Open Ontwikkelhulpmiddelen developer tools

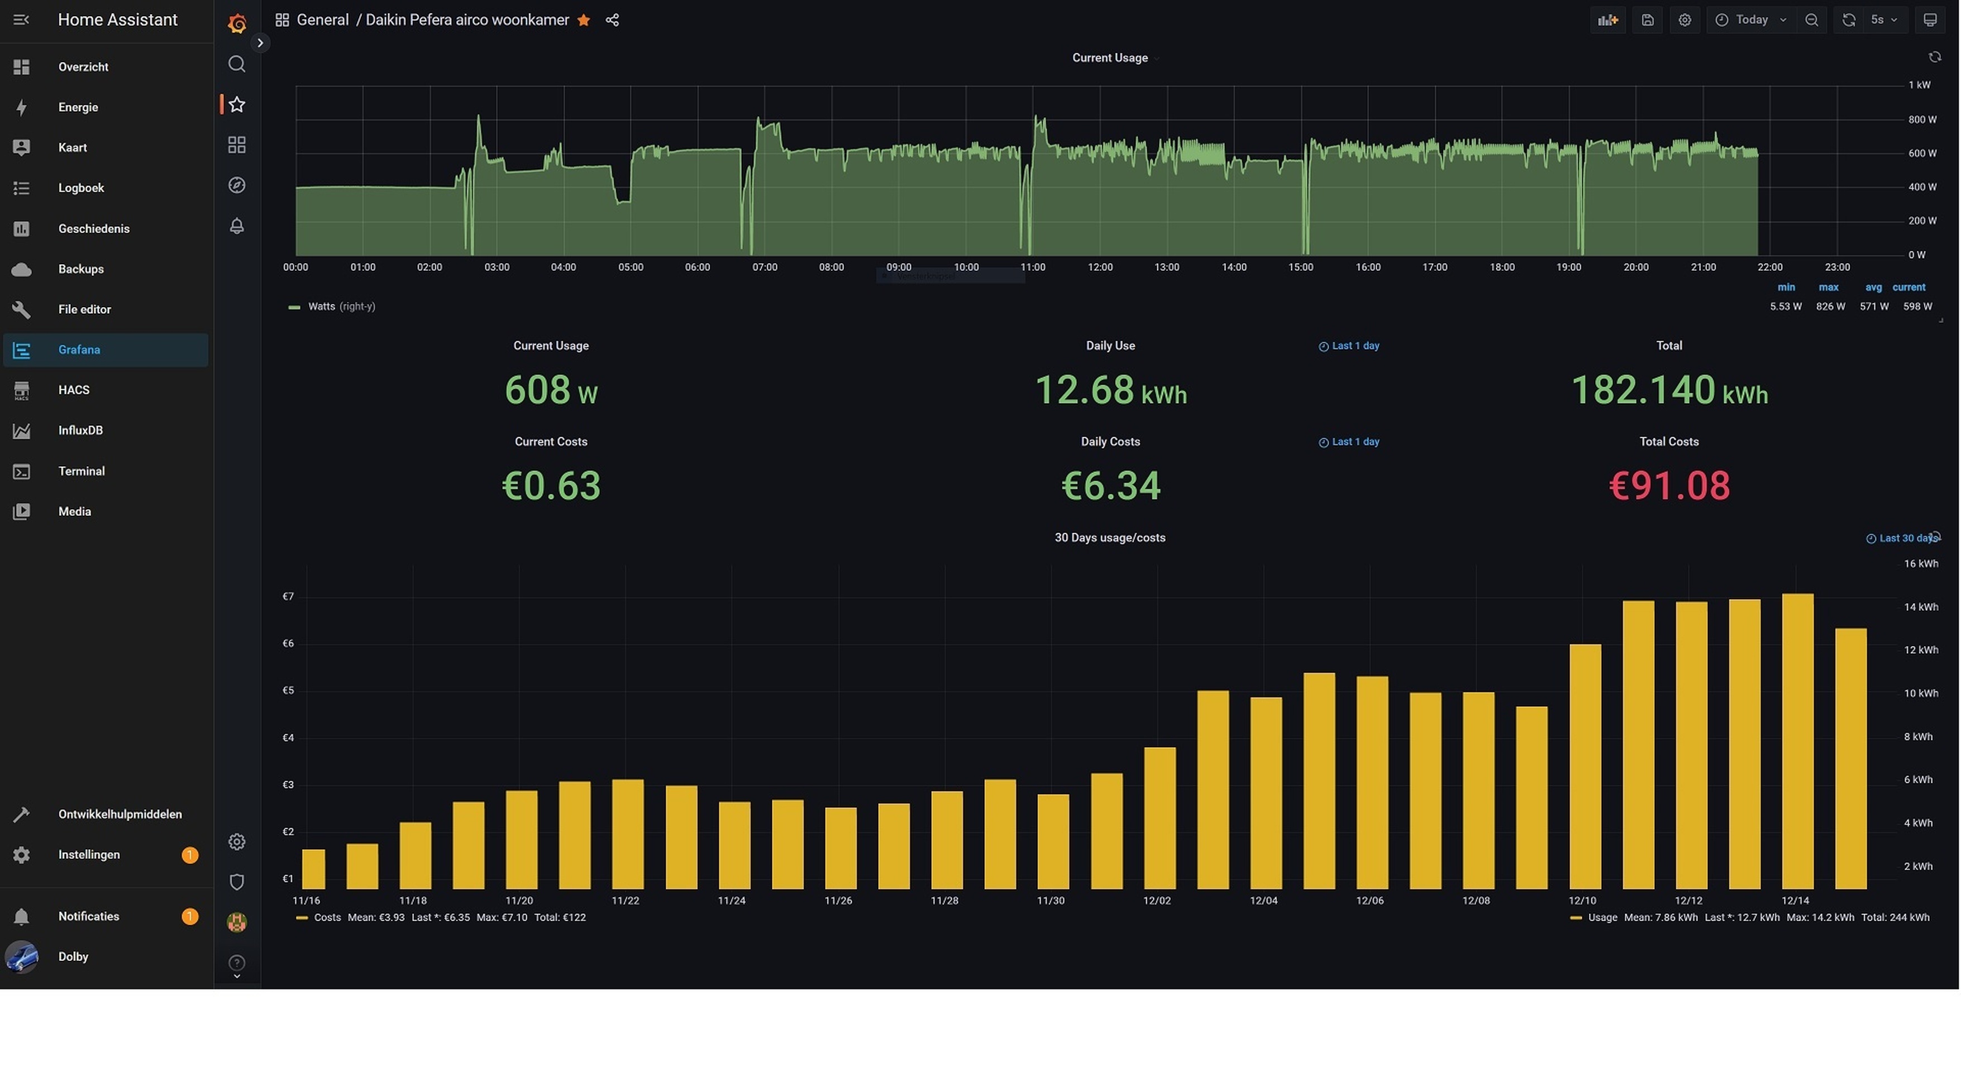point(105,814)
